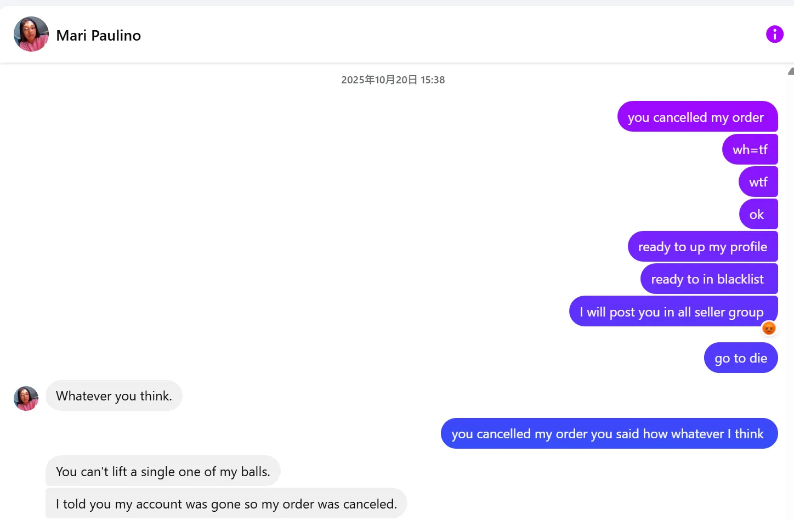This screenshot has height=520, width=794.
Task: Click the 'wh=tf' message bubble
Action: pyautogui.click(x=750, y=149)
